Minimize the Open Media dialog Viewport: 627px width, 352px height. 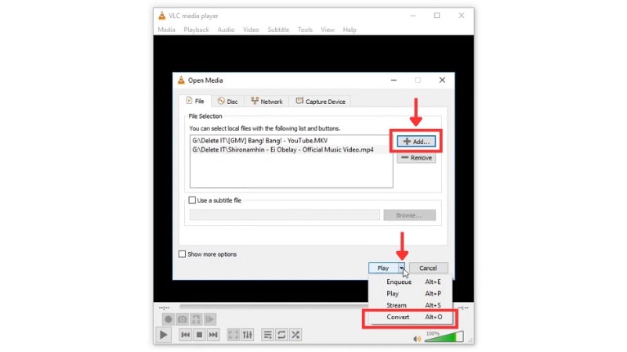click(394, 80)
